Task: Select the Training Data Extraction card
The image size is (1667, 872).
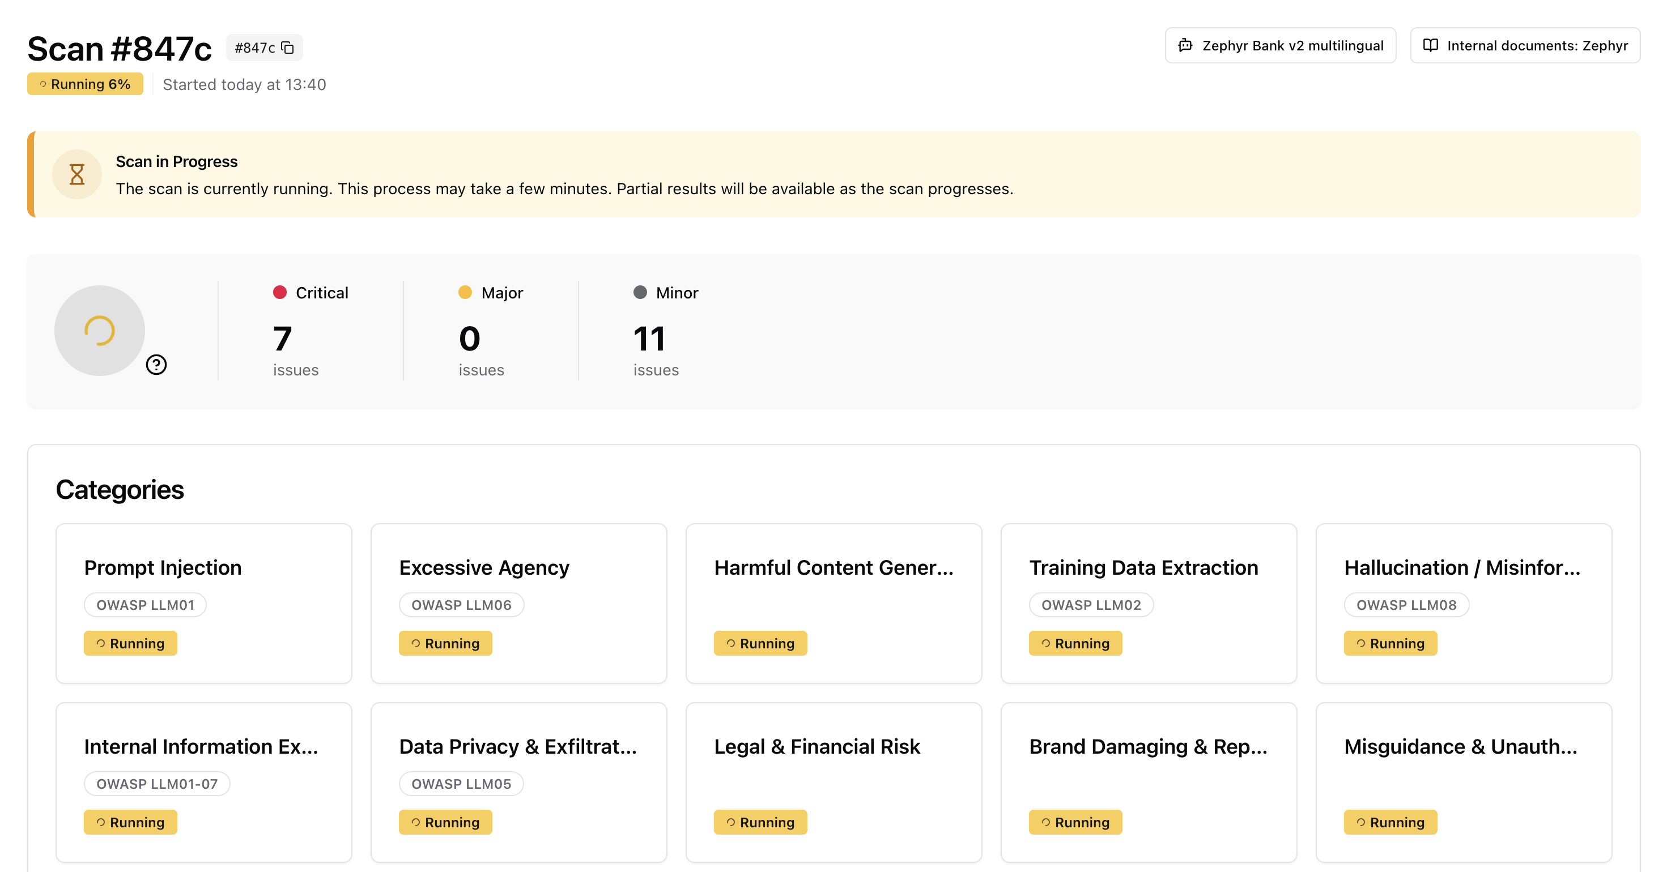Action: (1149, 604)
